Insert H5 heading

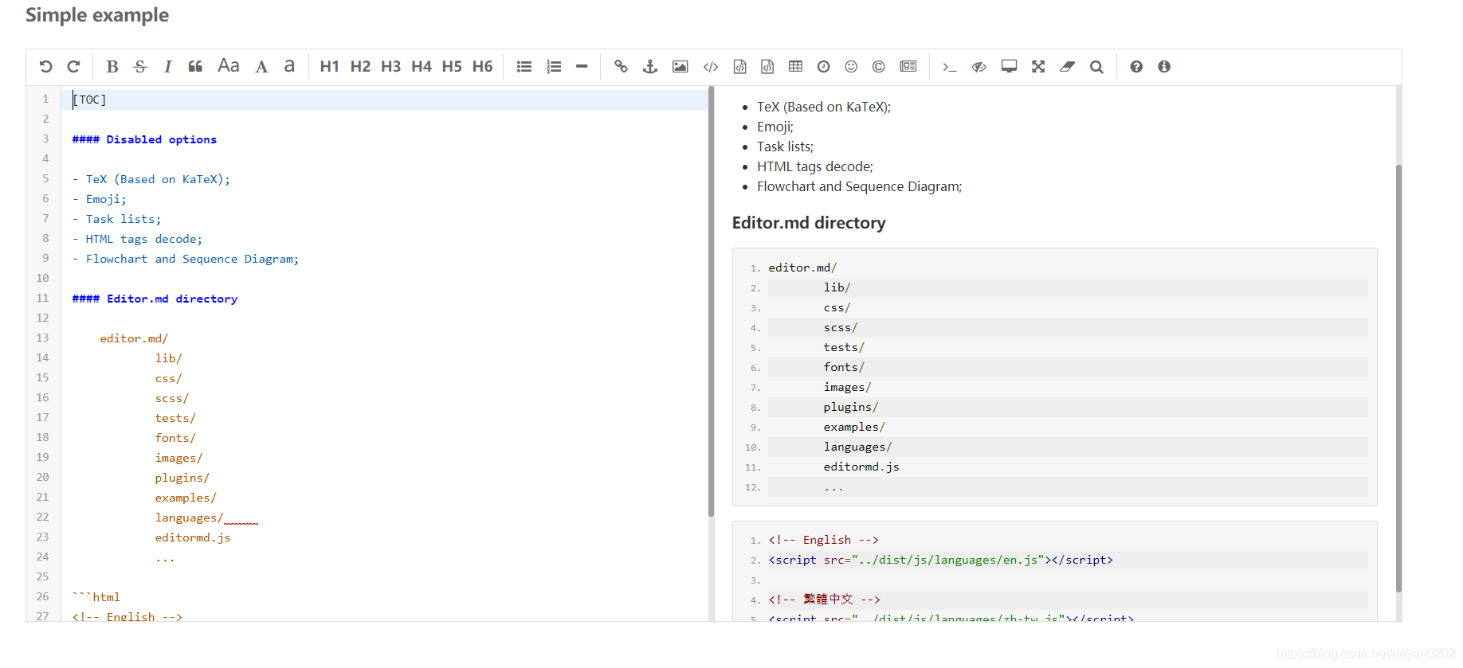click(452, 67)
